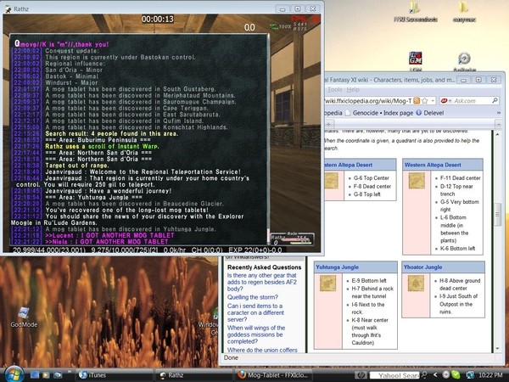Open the network tray icon
Image resolution: width=509 pixels, height=382 pixels.
470,375
